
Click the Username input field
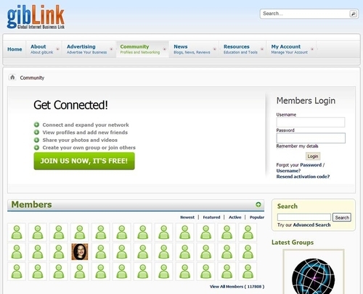[x=311, y=122]
